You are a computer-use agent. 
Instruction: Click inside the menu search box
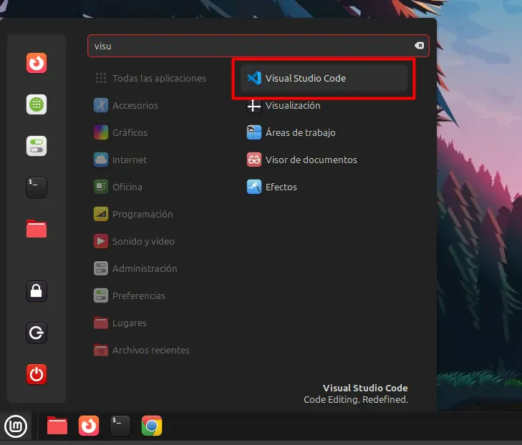pos(251,46)
